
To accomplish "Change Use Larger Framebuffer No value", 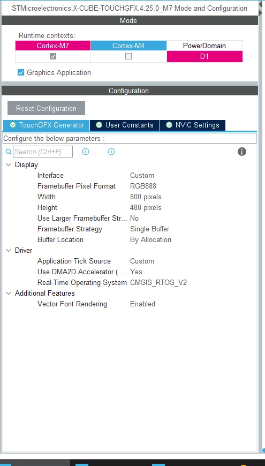I will 134,218.
